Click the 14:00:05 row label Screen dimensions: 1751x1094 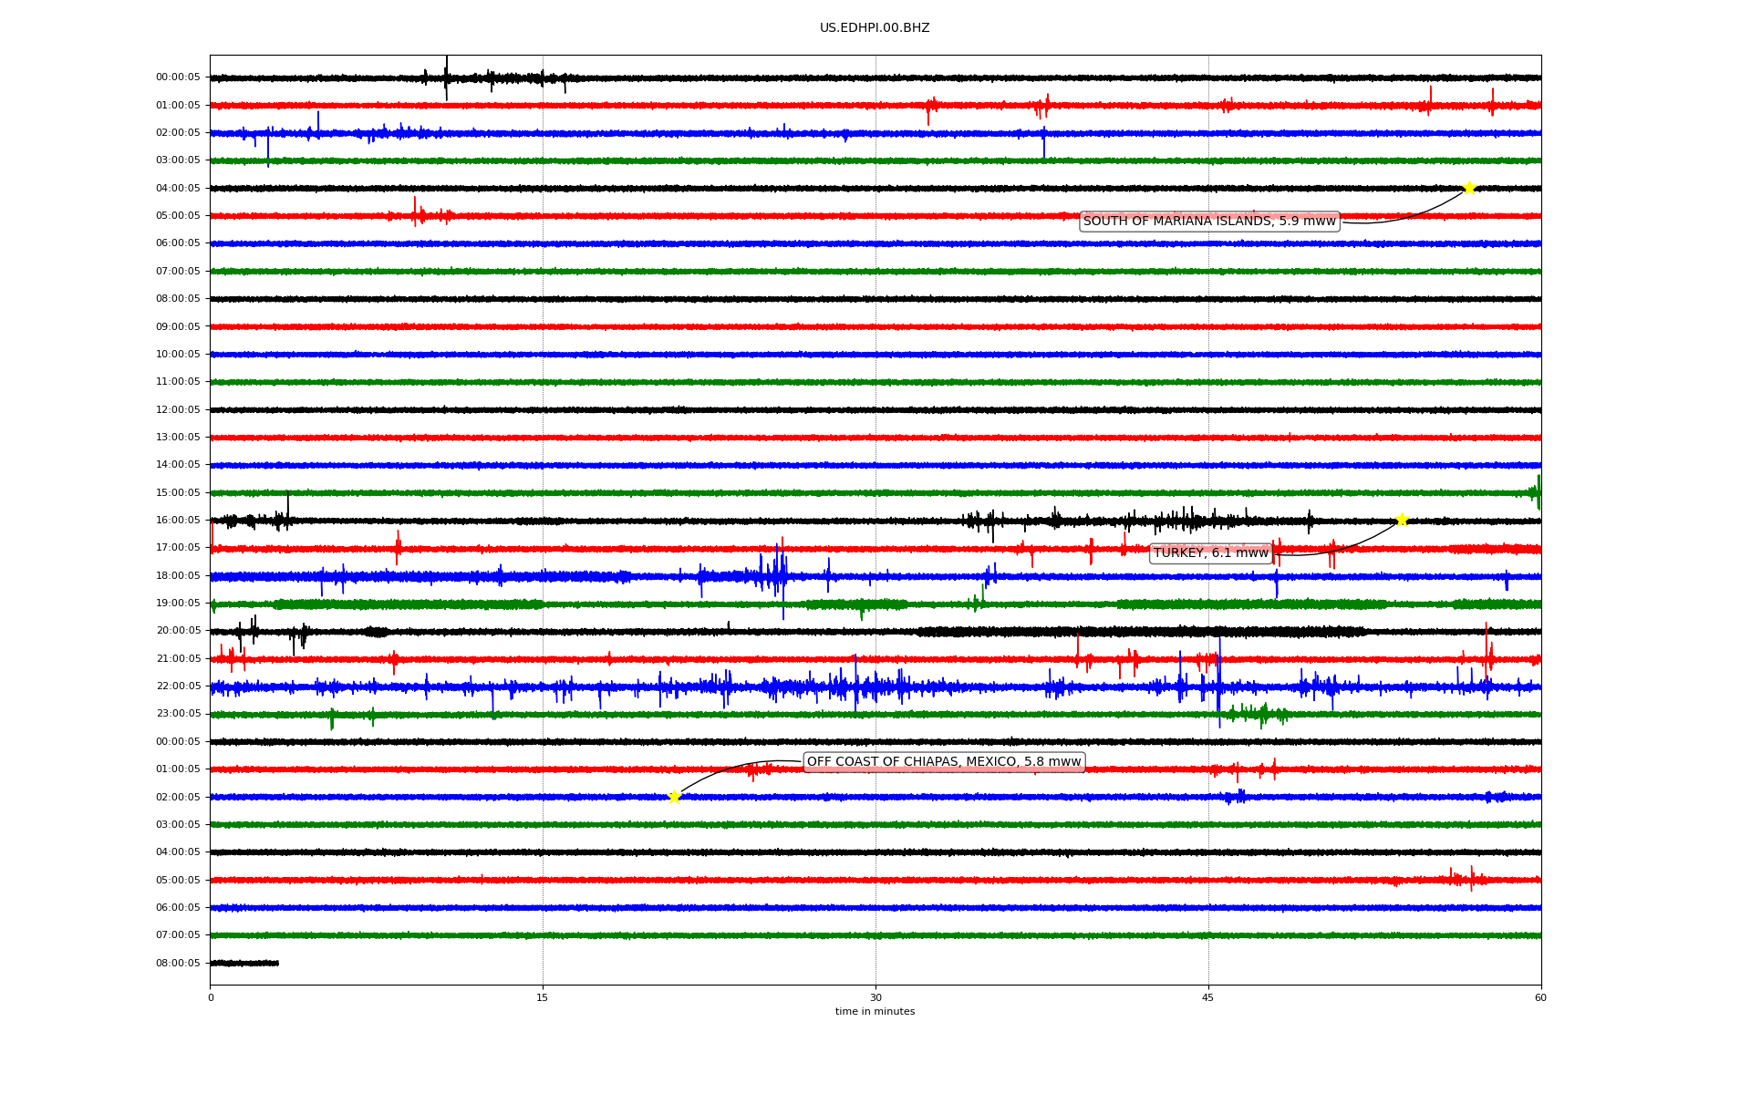[178, 465]
